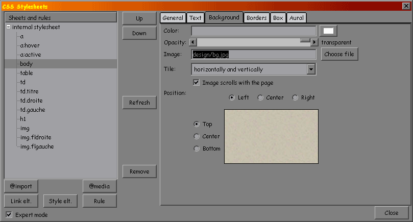Click the background image preview thumbnail
Screen dimensions: 413x222
coord(271,136)
